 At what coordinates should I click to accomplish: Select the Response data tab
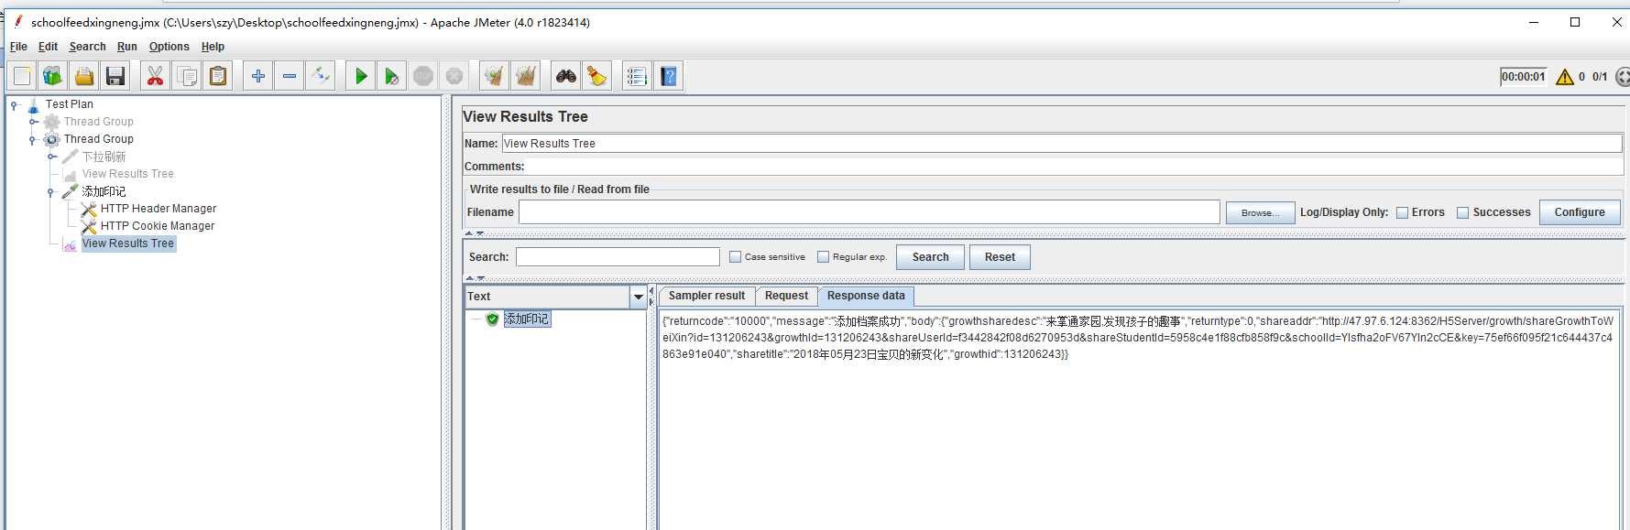pos(866,296)
